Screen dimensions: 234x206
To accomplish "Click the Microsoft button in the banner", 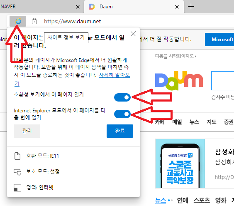I will [219, 40].
